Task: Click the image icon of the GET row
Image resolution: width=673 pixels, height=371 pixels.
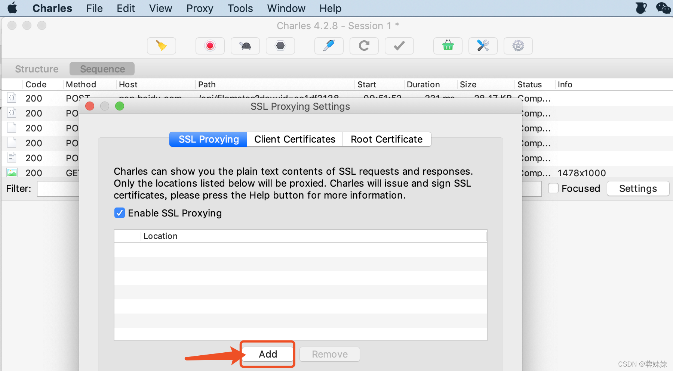Action: (x=12, y=172)
